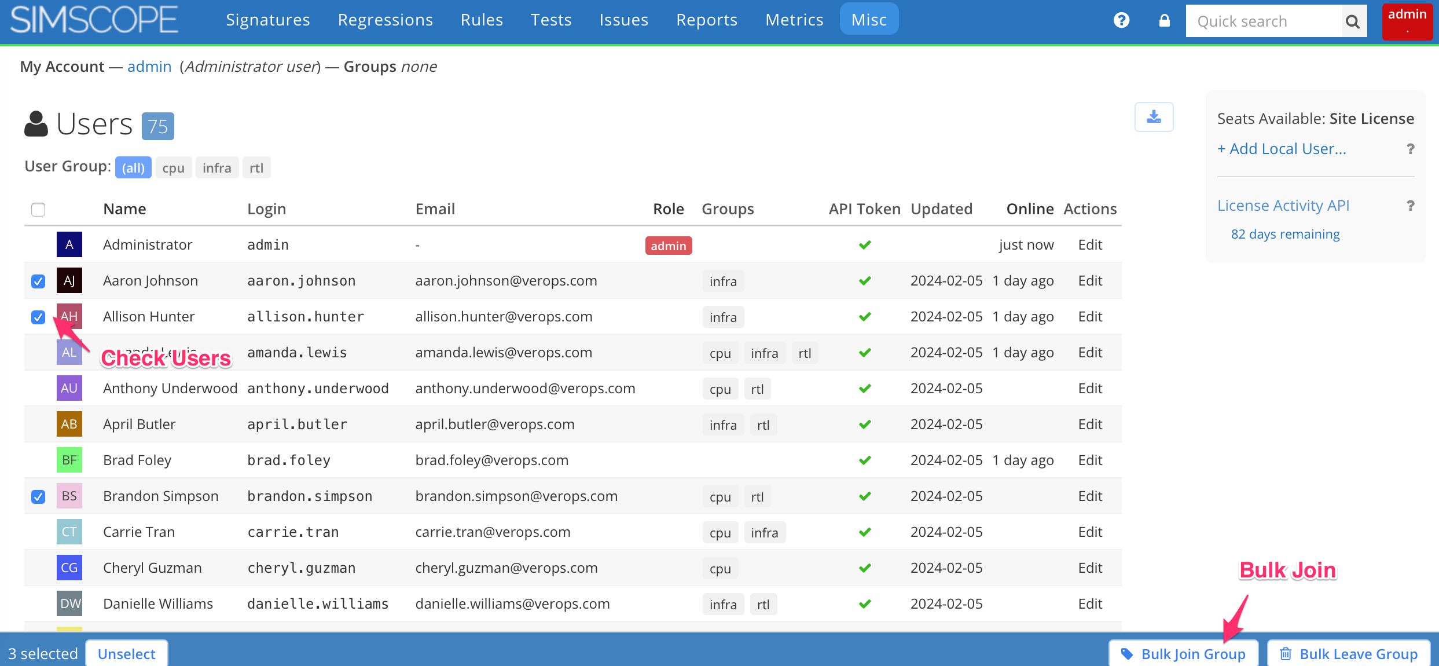The image size is (1439, 666).
Task: Click the lock icon in the header
Action: pyautogui.click(x=1165, y=21)
